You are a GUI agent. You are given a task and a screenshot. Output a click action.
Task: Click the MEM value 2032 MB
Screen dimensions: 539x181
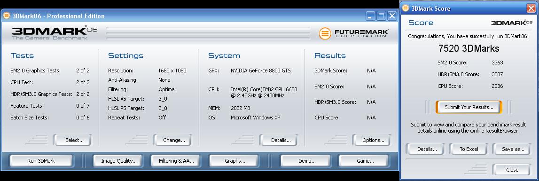tap(241, 108)
